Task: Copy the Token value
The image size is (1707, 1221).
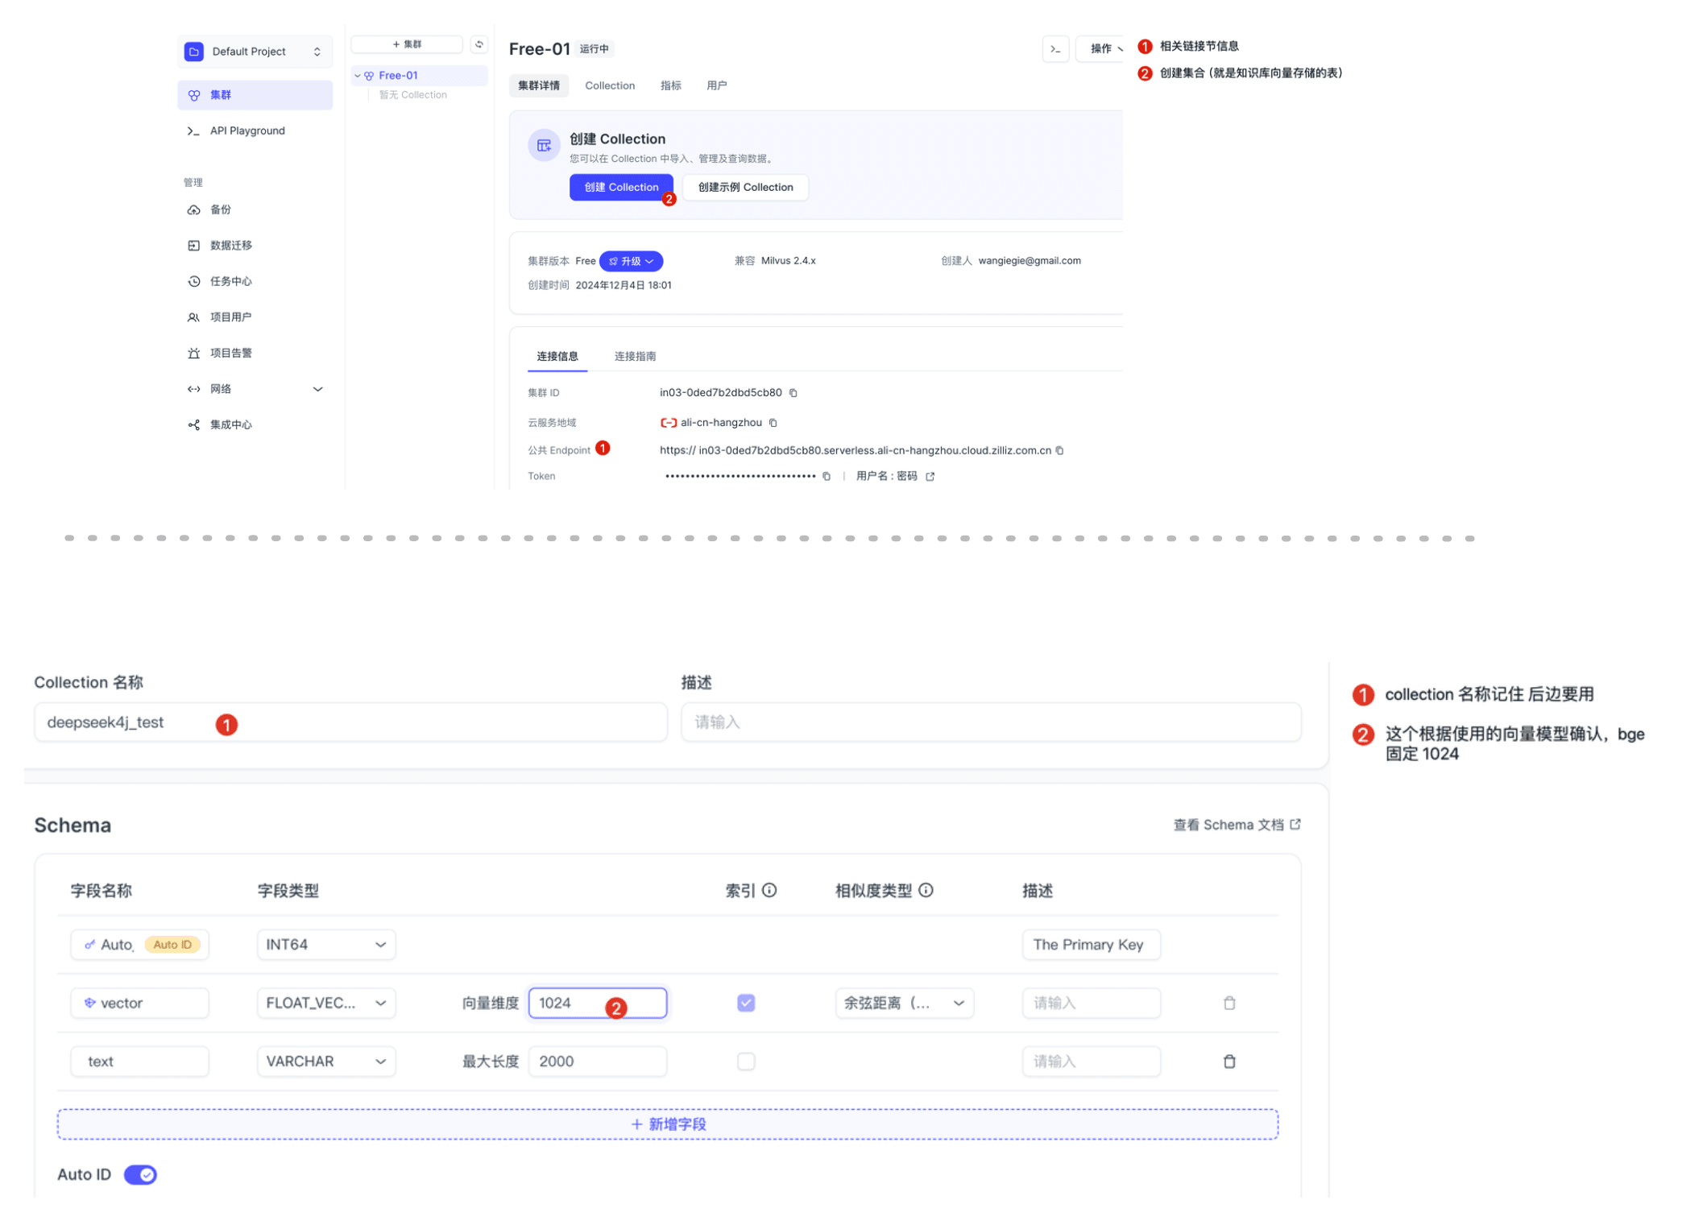Action: (827, 476)
